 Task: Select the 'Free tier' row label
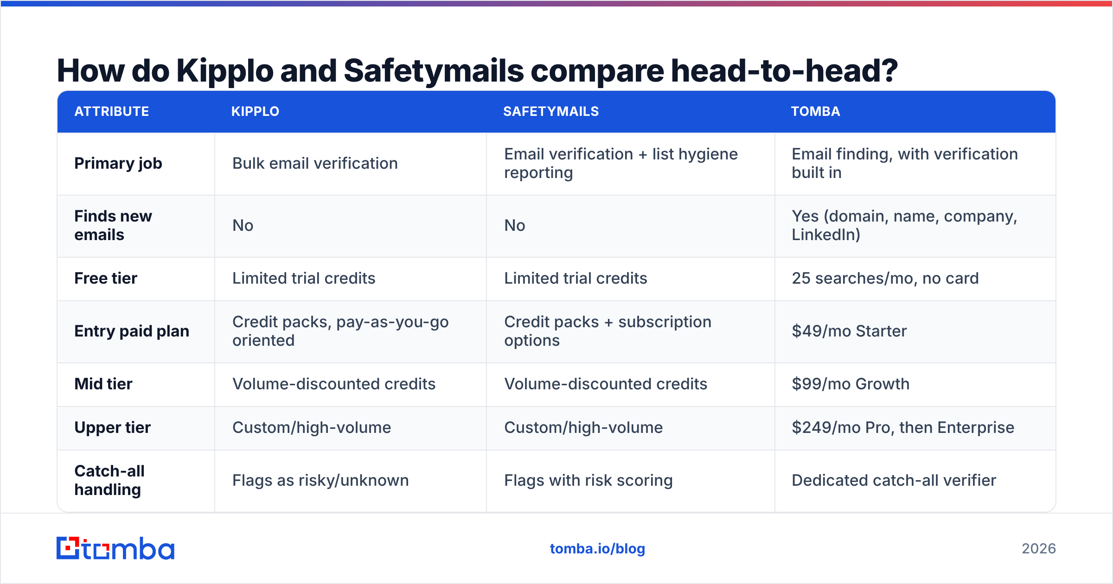[106, 278]
